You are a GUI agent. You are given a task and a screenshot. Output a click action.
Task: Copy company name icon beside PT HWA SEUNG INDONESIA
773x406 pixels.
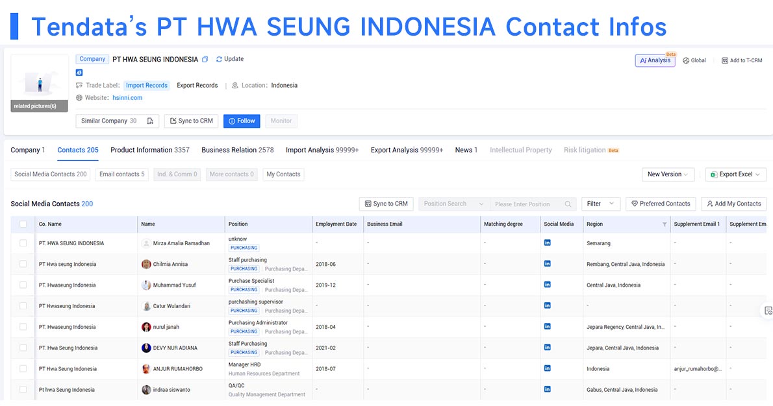coord(205,60)
